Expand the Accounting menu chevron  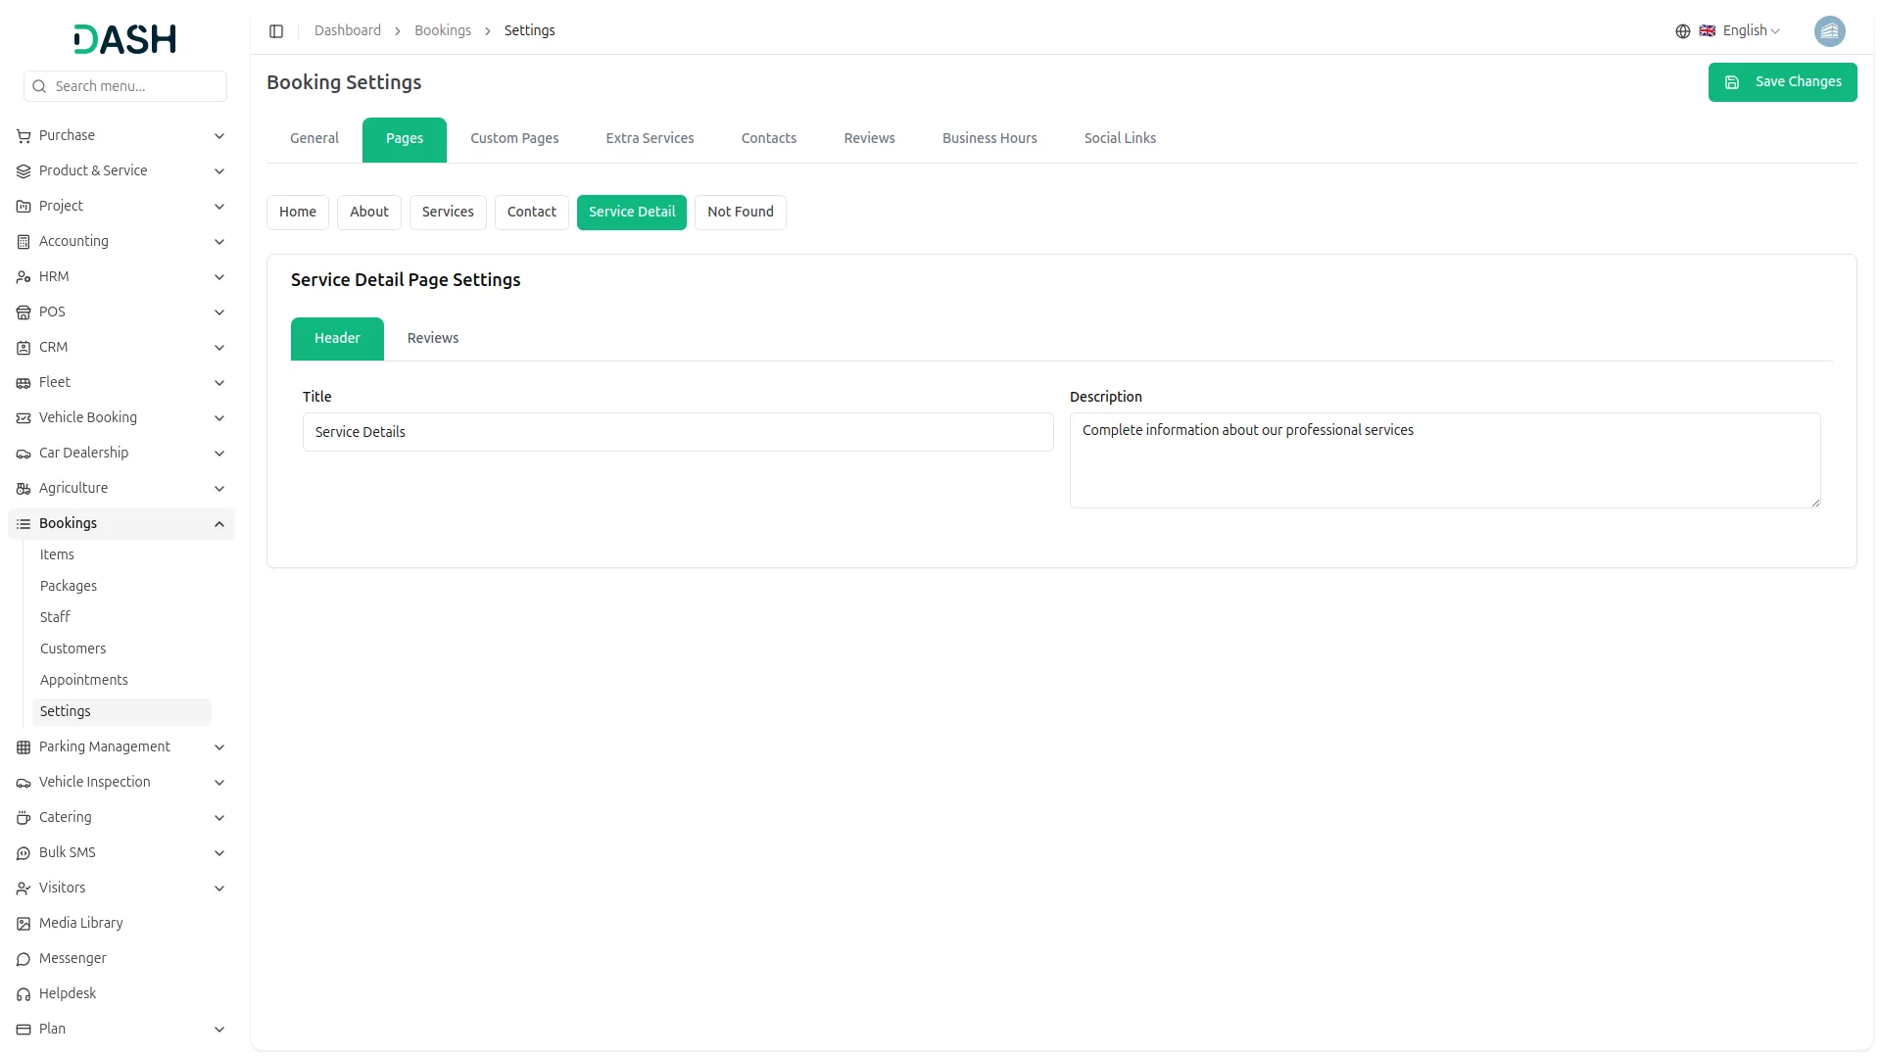pos(219,242)
